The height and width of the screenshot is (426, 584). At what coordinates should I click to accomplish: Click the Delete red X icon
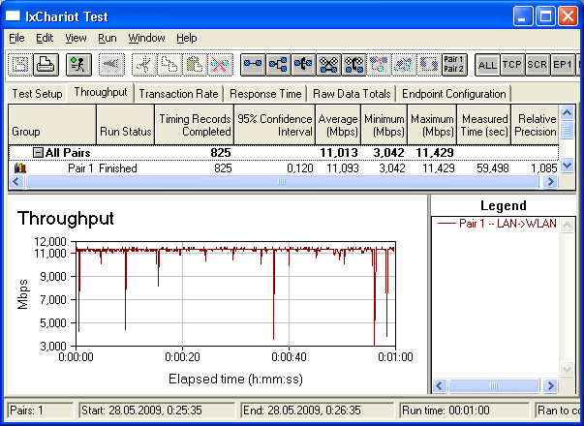click(220, 65)
